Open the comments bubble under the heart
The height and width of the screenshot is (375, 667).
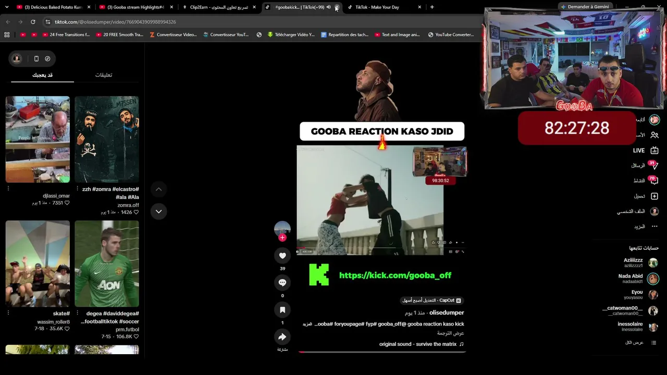(x=282, y=282)
